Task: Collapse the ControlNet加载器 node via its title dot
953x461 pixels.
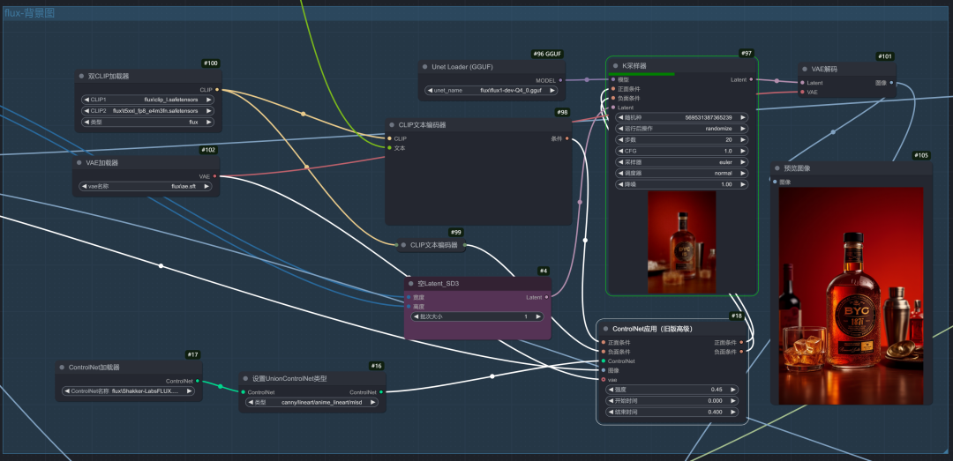Action: pyautogui.click(x=62, y=368)
